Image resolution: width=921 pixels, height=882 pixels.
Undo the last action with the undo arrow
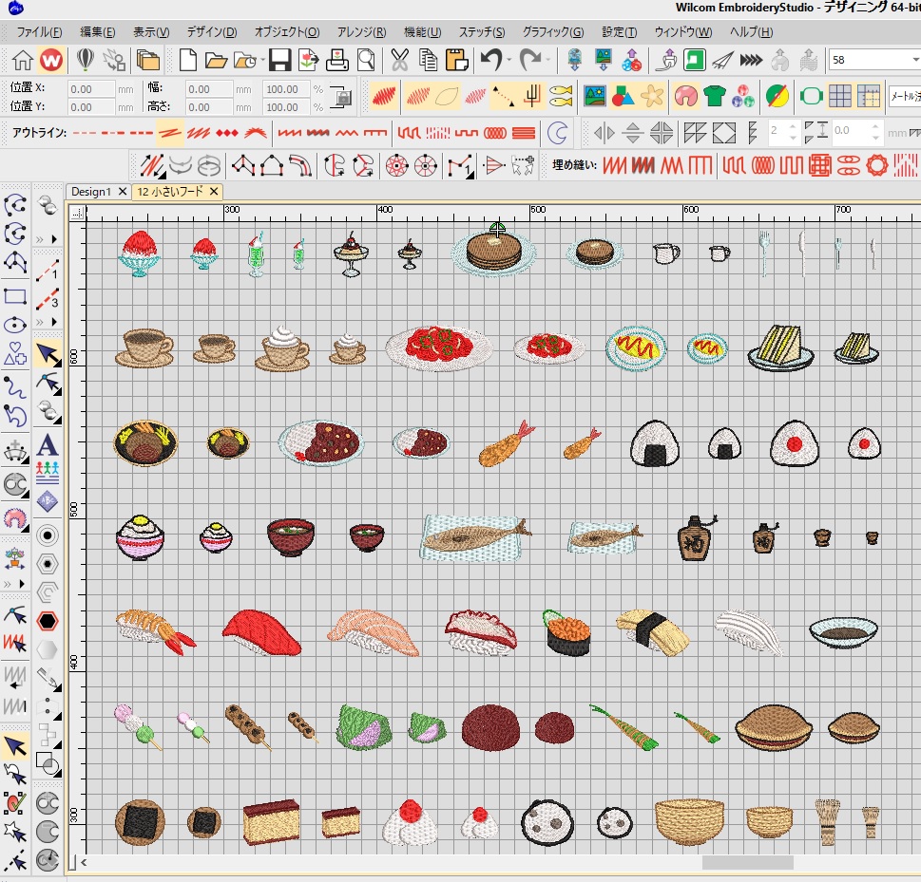click(x=491, y=60)
